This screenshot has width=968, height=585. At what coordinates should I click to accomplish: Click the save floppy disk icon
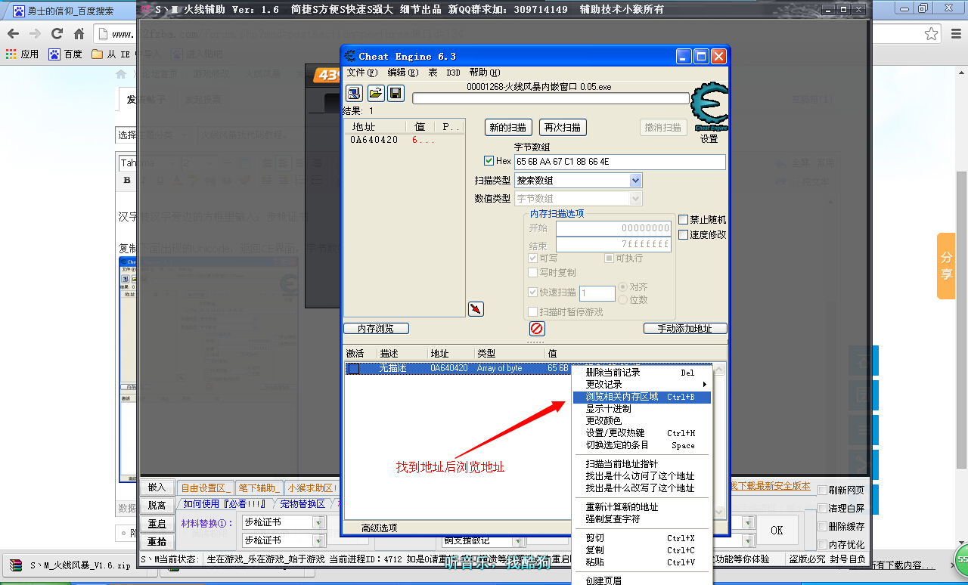396,93
